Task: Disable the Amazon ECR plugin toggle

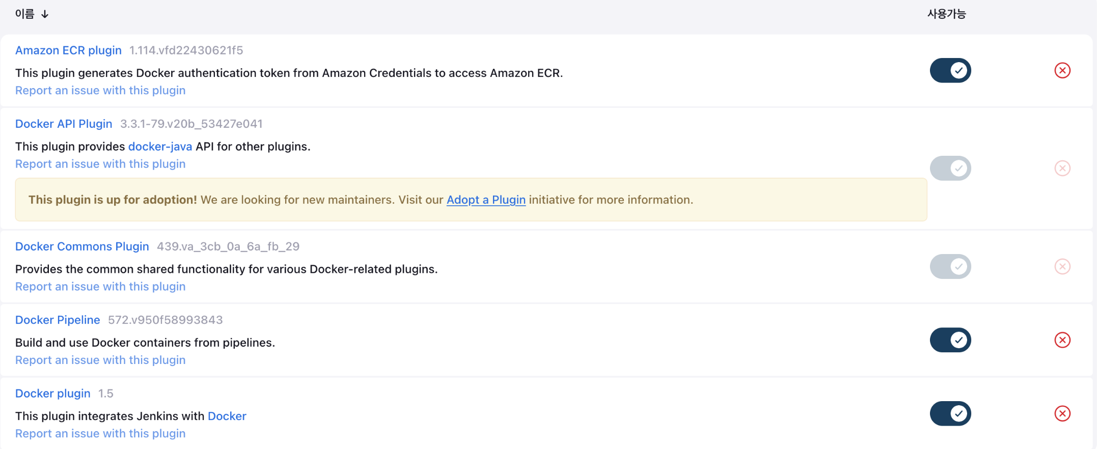Action: [950, 70]
